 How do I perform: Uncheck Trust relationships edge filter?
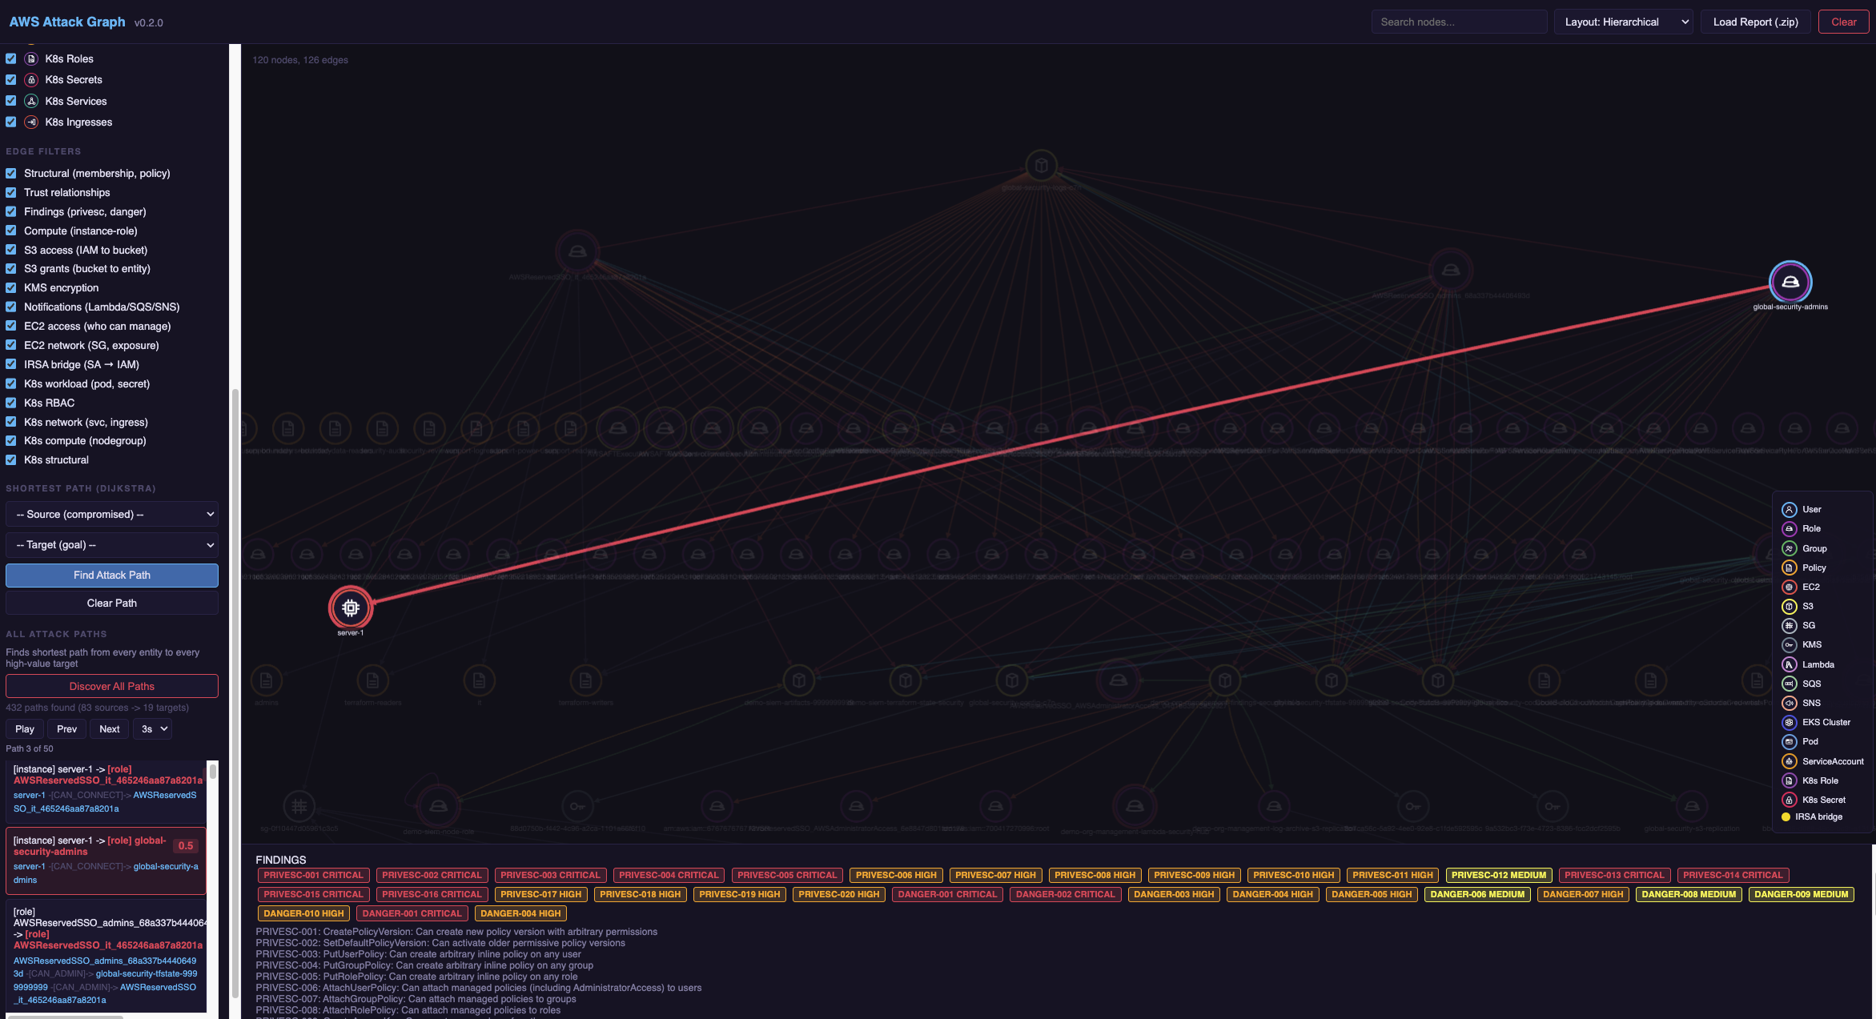[11, 192]
